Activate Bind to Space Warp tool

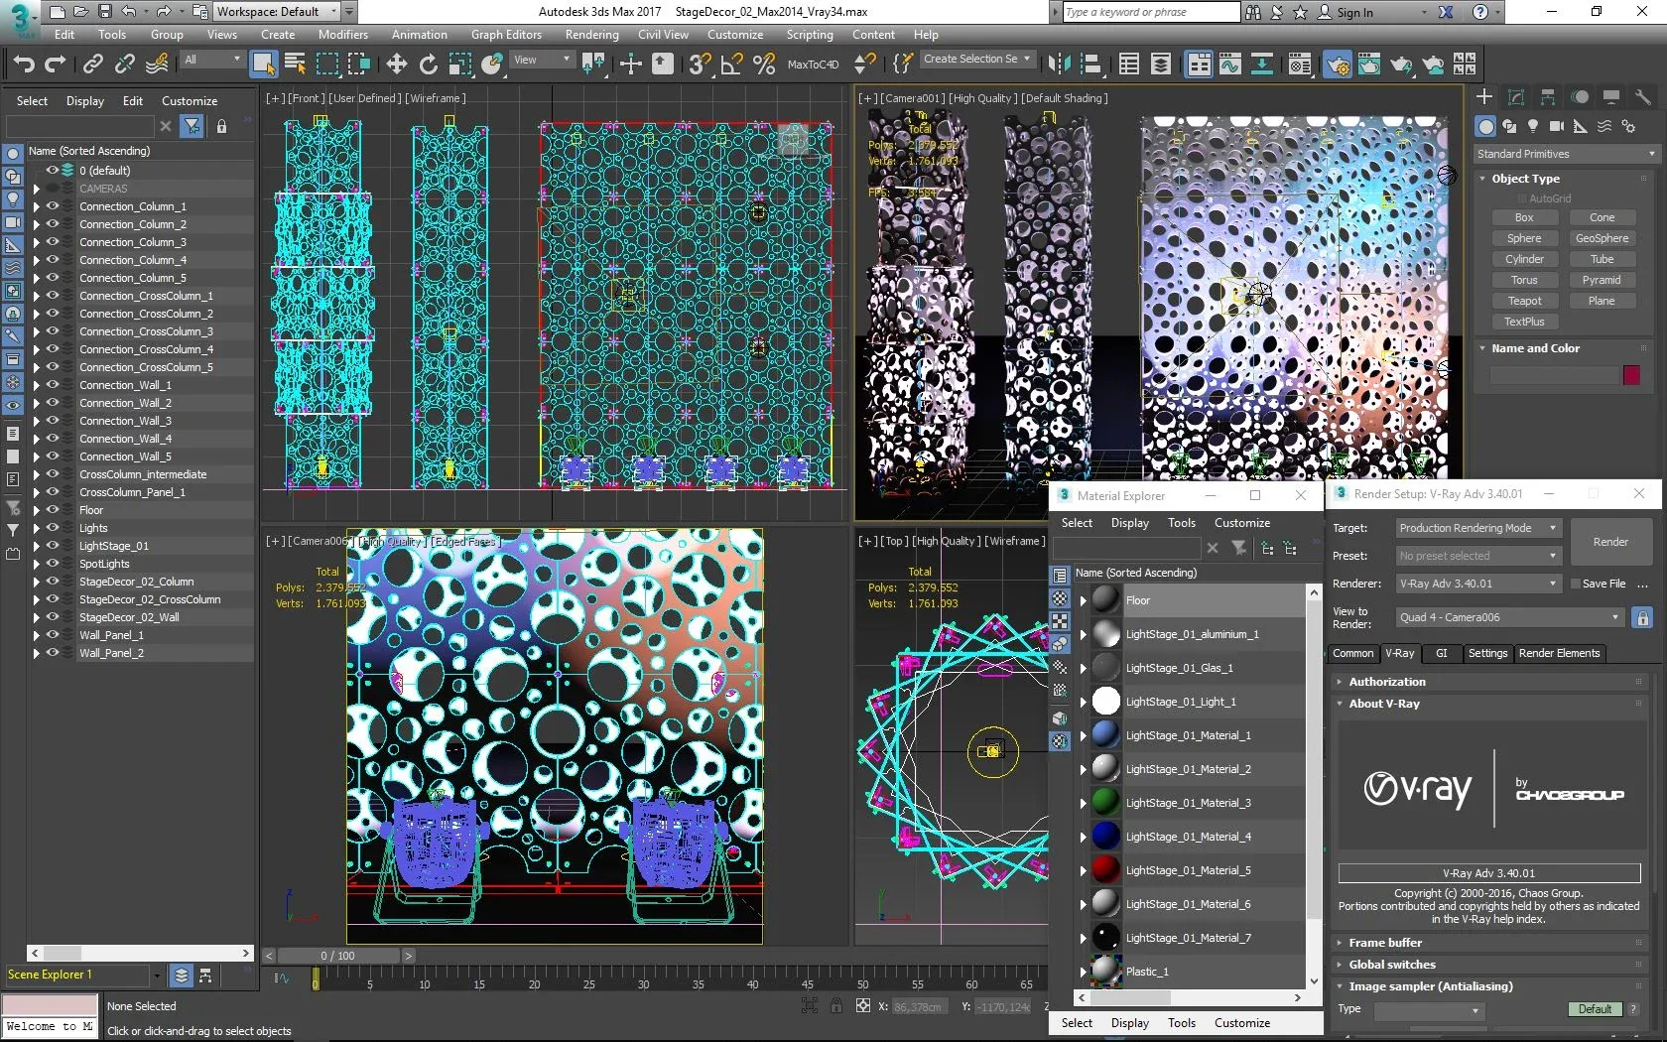157,65
